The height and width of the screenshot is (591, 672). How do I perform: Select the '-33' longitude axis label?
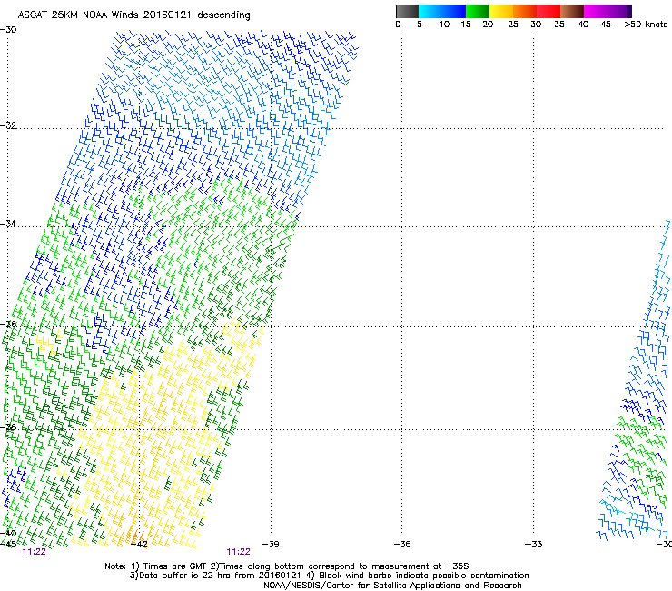click(x=533, y=545)
